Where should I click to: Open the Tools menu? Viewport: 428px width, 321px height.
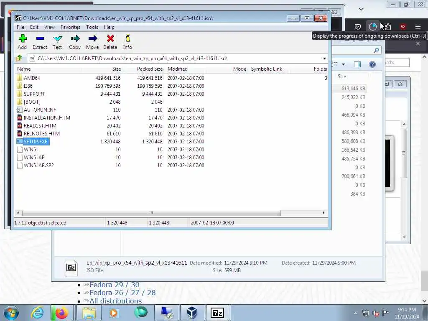tap(92, 27)
